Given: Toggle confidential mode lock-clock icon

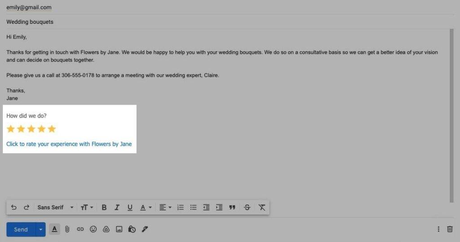Looking at the screenshot, I should (x=132, y=229).
